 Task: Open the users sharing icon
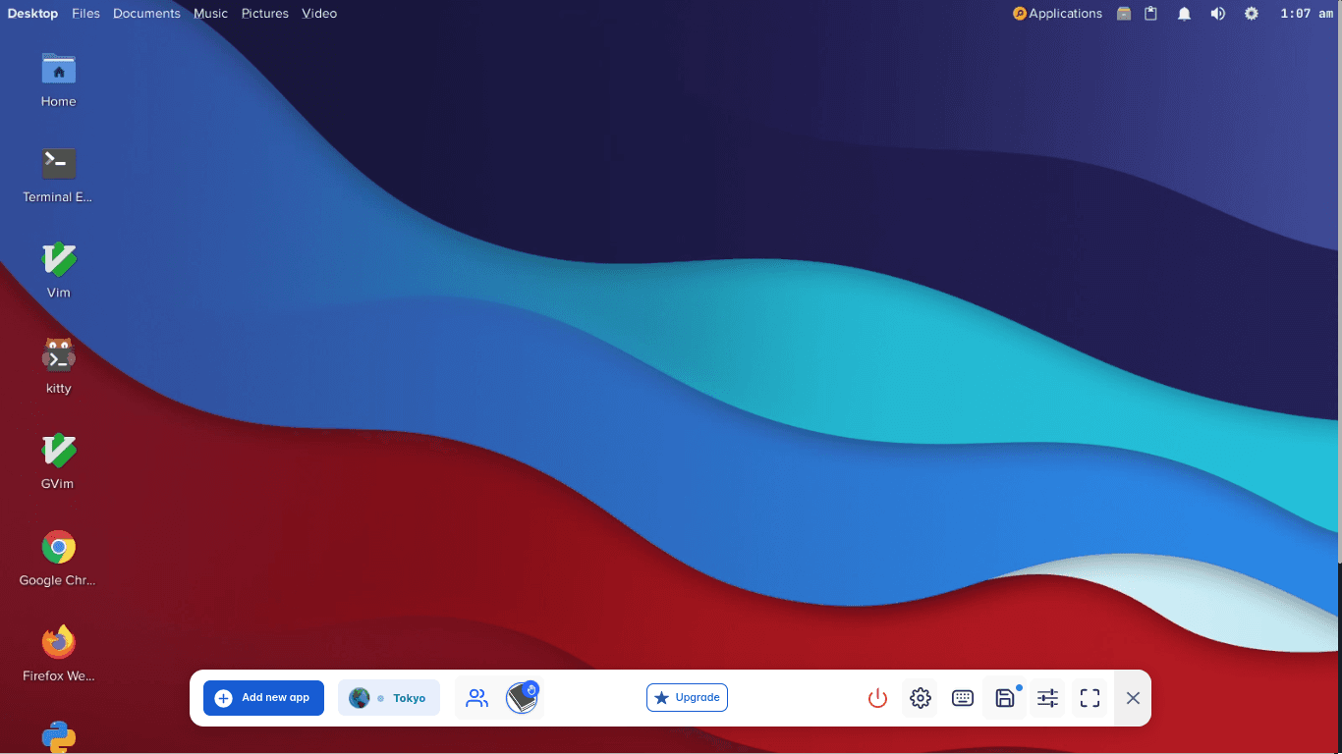(x=476, y=698)
